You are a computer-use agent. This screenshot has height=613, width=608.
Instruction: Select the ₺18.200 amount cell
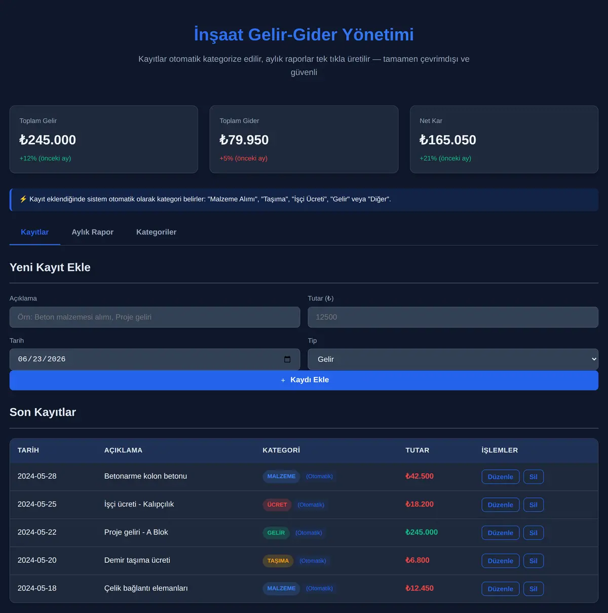pos(420,504)
